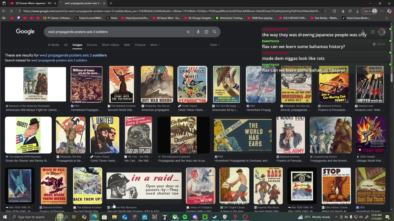Switch to the All results tab
Screen dimensions: 394x221
tap(66, 45)
